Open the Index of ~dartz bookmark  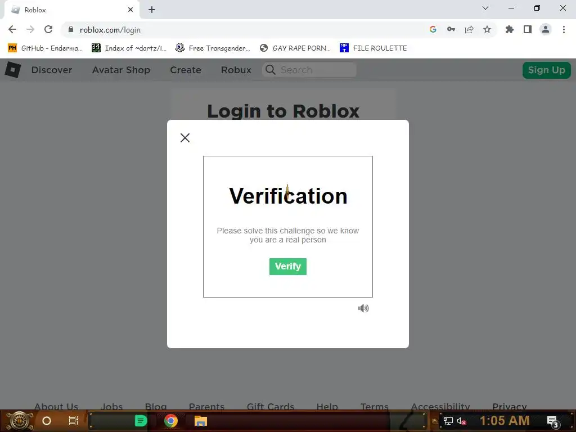tap(129, 48)
